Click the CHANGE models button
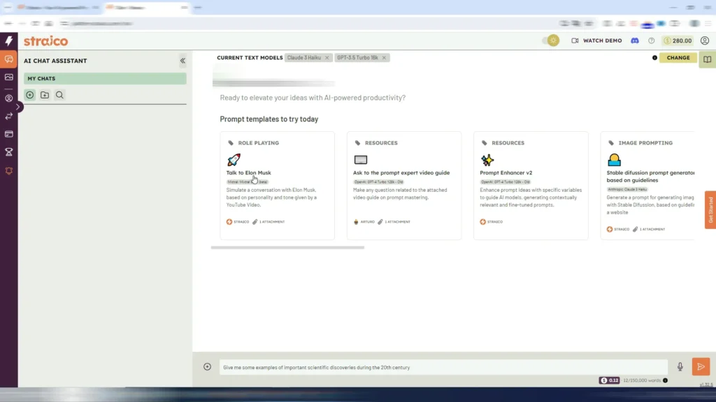 click(x=678, y=58)
